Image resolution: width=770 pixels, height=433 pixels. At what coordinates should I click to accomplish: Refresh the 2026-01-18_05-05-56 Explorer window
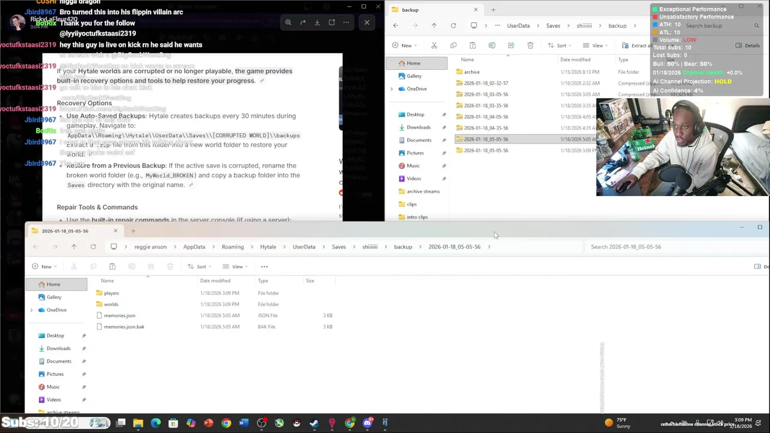click(93, 247)
